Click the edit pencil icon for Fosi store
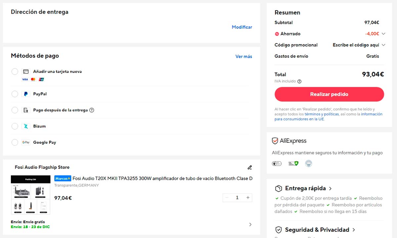The height and width of the screenshot is (238, 397). (250, 167)
